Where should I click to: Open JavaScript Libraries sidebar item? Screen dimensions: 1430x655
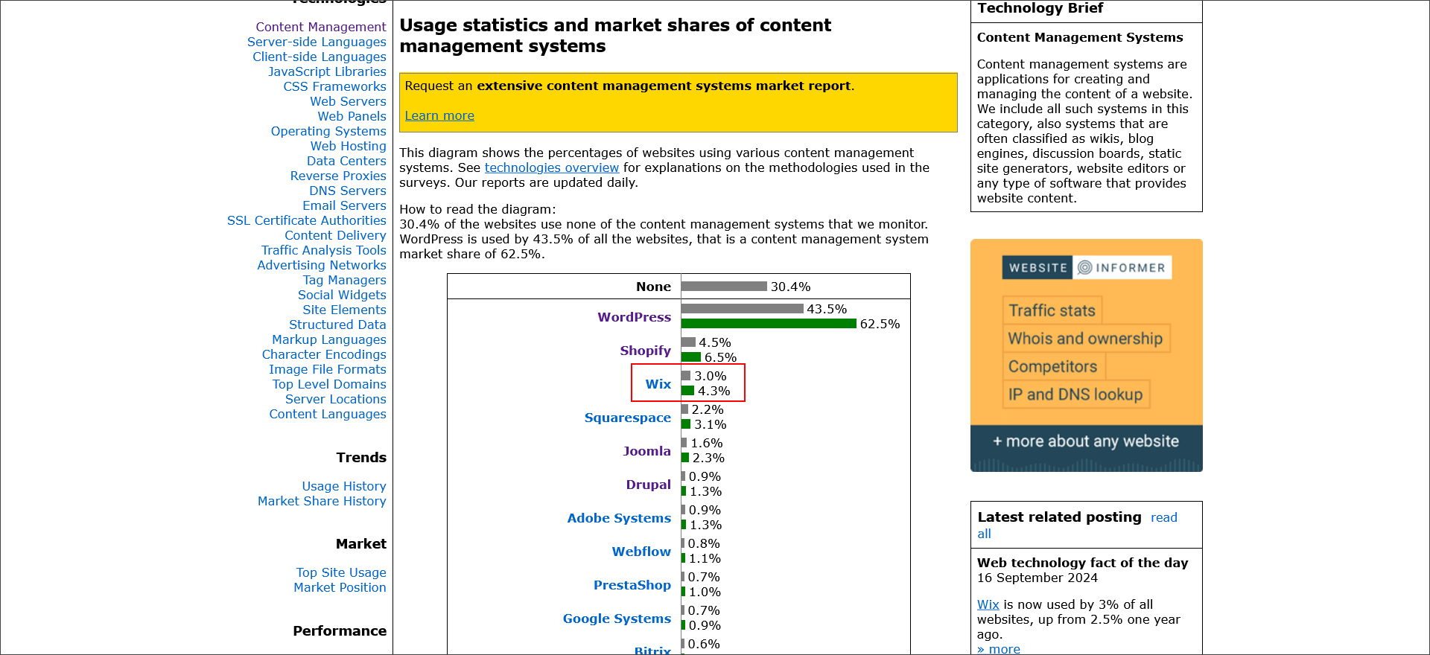327,71
